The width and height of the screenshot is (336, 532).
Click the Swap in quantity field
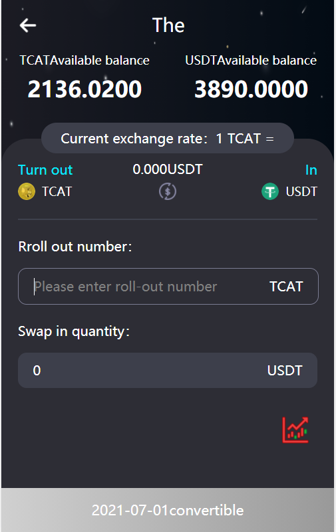click(x=168, y=370)
